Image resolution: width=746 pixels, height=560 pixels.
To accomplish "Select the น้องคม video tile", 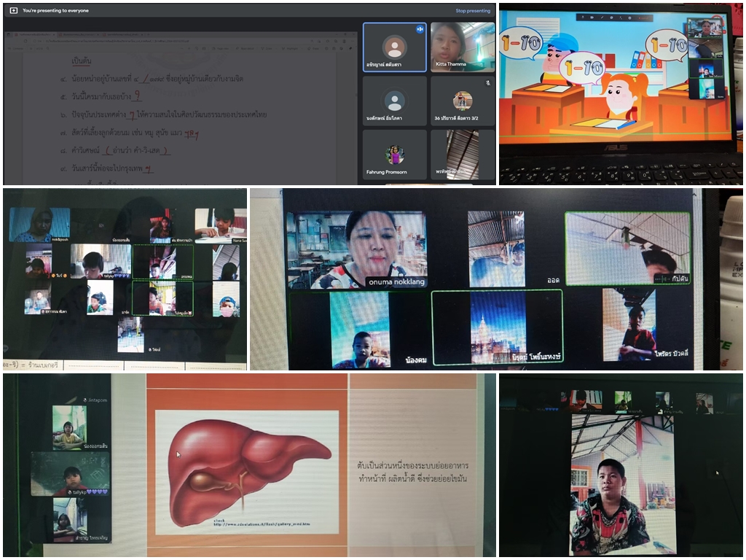I will point(360,329).
